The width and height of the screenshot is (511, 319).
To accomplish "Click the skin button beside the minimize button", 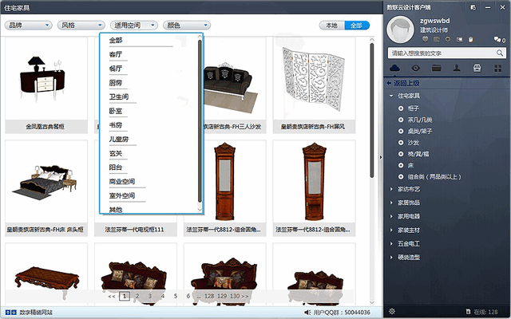I will point(473,7).
